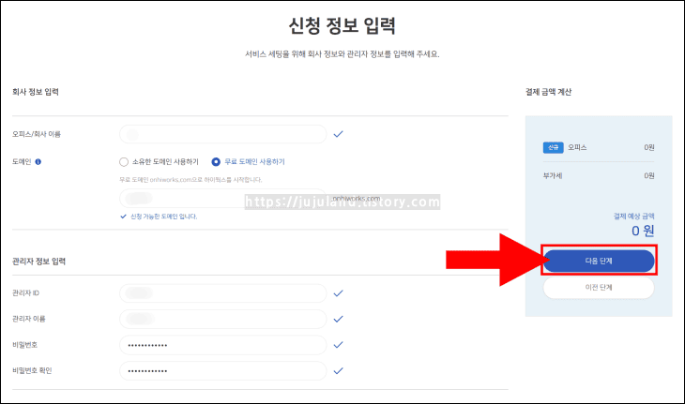Focus the 비밀번호 확인 input field
The height and width of the screenshot is (404, 685).
(x=222, y=371)
